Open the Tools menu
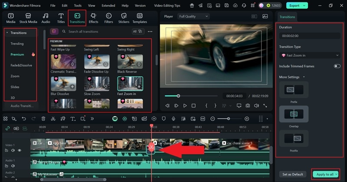 click(77, 6)
